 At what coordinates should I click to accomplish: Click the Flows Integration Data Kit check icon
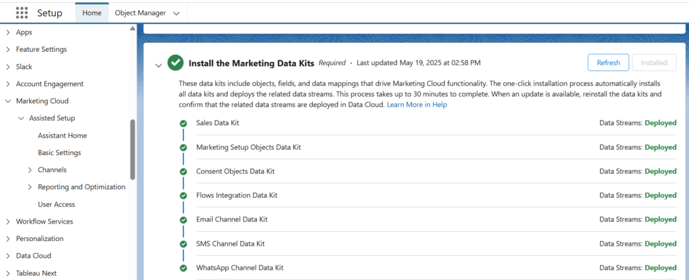pyautogui.click(x=183, y=196)
